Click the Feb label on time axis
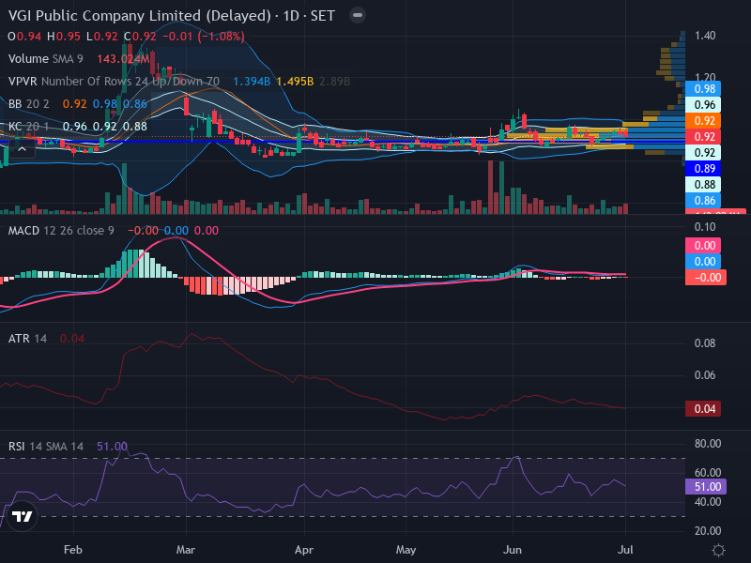 tap(73, 550)
